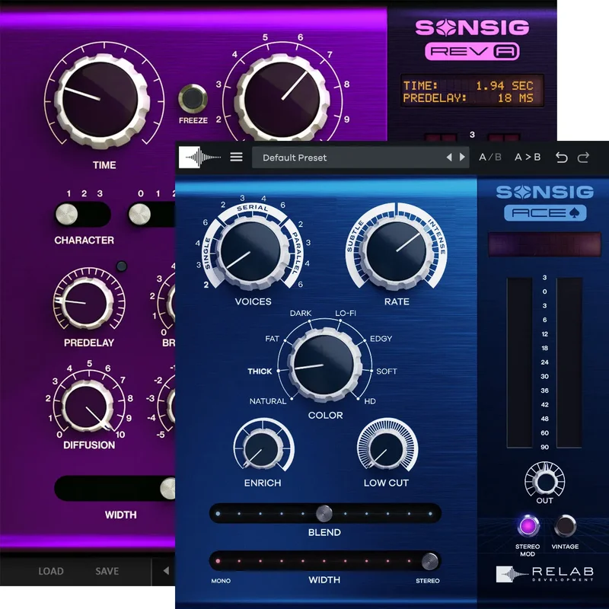The width and height of the screenshot is (609, 609).
Task: Click the STEREO label on width slider
Action: [428, 581]
